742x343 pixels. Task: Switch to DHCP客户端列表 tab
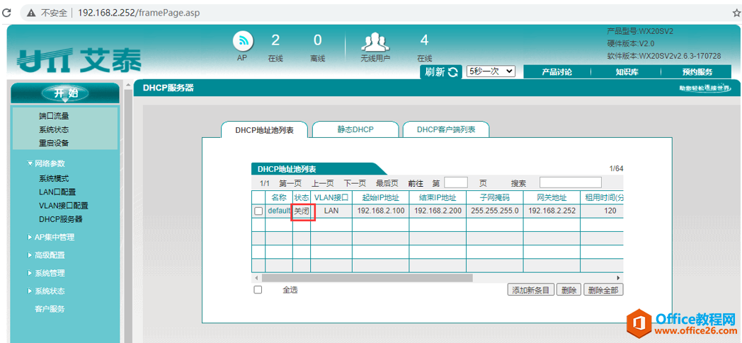tap(446, 129)
